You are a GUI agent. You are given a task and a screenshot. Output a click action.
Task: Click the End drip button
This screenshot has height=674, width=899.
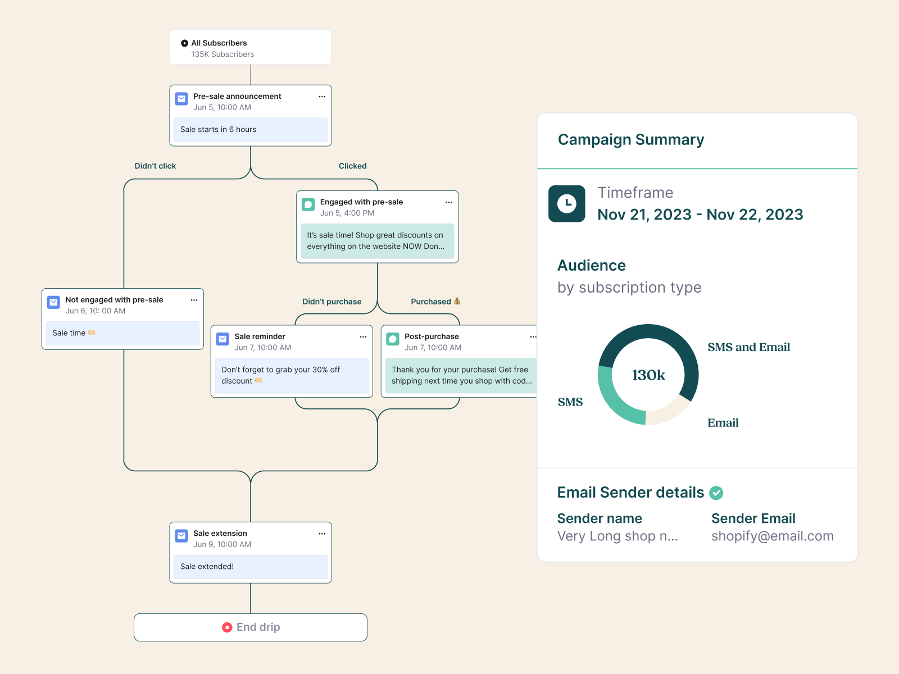pos(251,627)
